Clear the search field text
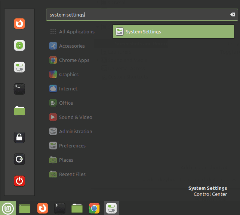240x215 pixels. click(233, 15)
